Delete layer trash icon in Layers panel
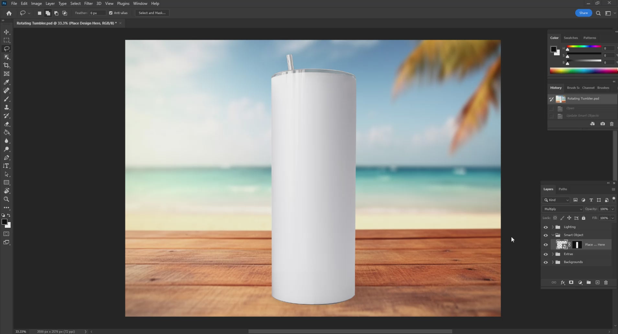The height and width of the screenshot is (334, 618). click(x=606, y=283)
